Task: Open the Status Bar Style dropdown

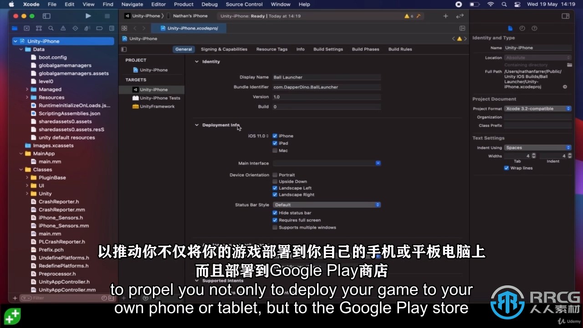Action: click(x=327, y=205)
